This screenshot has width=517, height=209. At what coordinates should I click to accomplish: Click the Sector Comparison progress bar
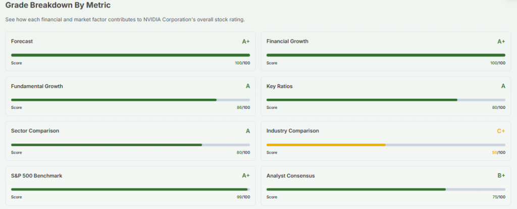click(131, 145)
